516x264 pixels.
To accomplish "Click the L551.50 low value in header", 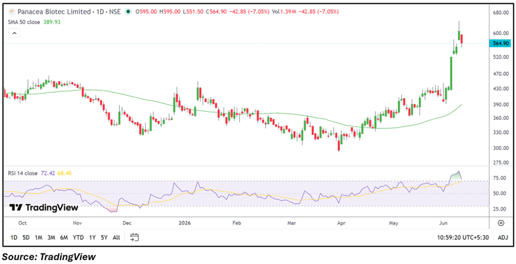I will point(193,12).
